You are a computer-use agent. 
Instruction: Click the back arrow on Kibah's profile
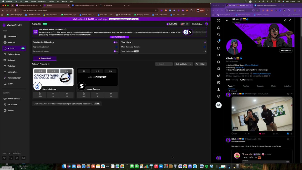pyautogui.click(x=227, y=20)
